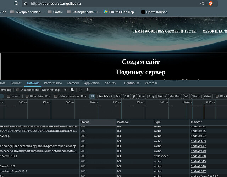This screenshot has height=177, width=227.
Task: Switch to the Performance tab
Action: pyautogui.click(x=53, y=83)
